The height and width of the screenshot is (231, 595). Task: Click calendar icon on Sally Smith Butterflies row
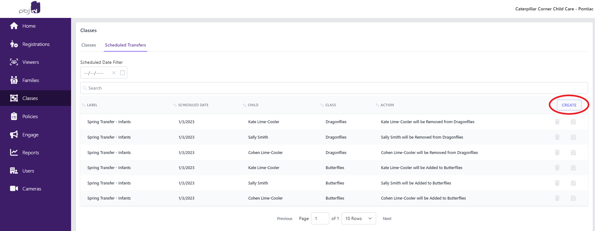point(573,183)
